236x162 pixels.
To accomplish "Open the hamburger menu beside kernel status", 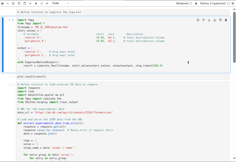I will tap(233, 3).
